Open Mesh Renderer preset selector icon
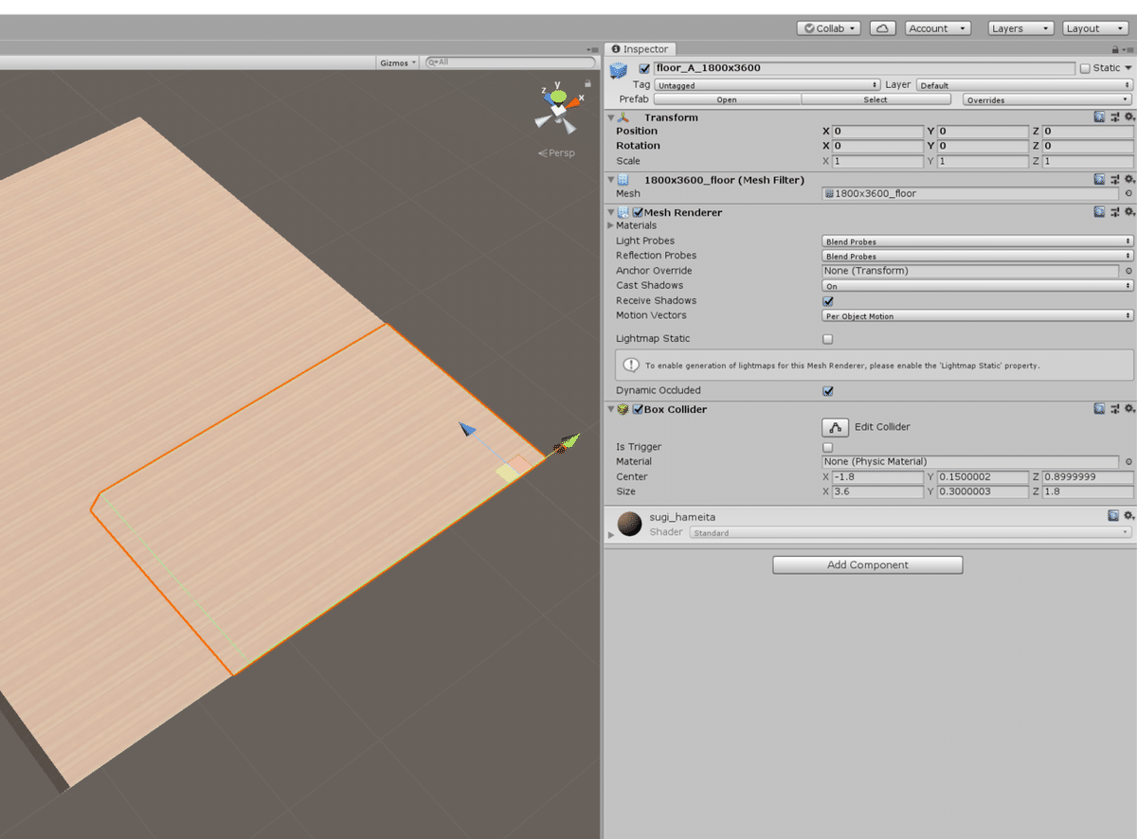Viewport: 1137px width, 839px height. 1115,212
